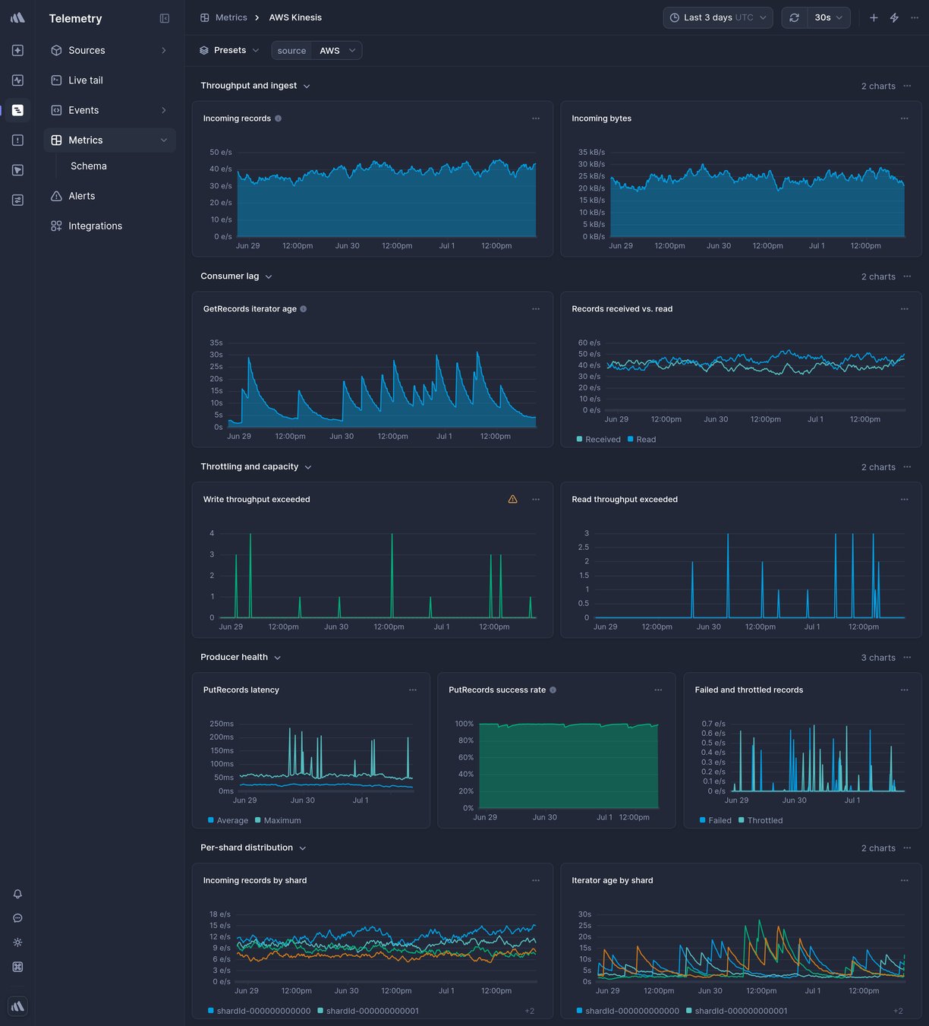Click info icon next to Incoming records title
Image resolution: width=929 pixels, height=1026 pixels.
278,118
